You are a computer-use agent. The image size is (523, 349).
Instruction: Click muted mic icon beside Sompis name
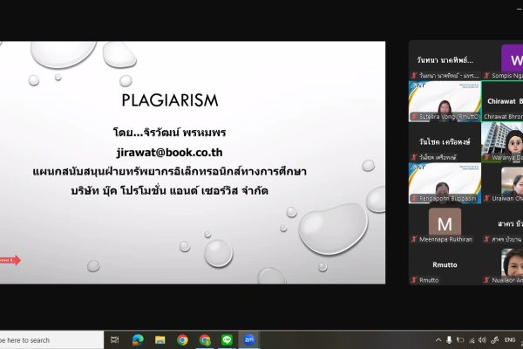point(486,76)
